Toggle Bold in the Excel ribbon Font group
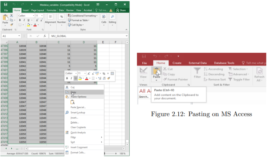This screenshot has width=268, height=160. (20, 20)
